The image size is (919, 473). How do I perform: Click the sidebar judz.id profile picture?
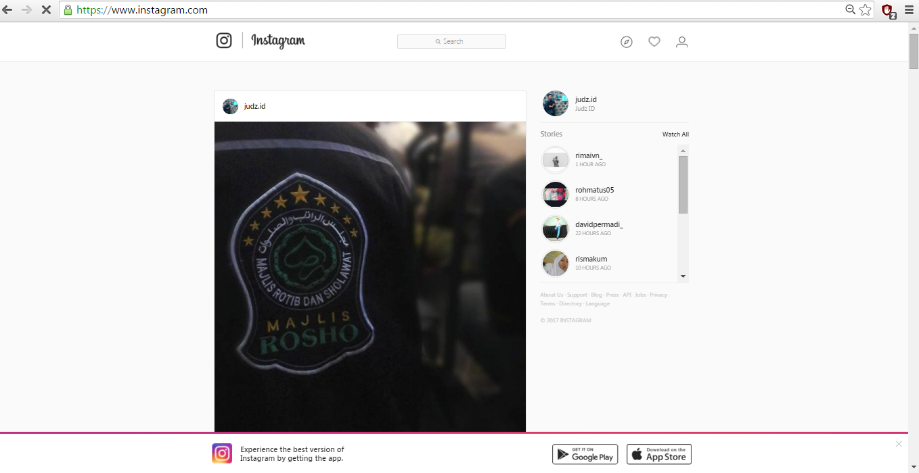[556, 103]
